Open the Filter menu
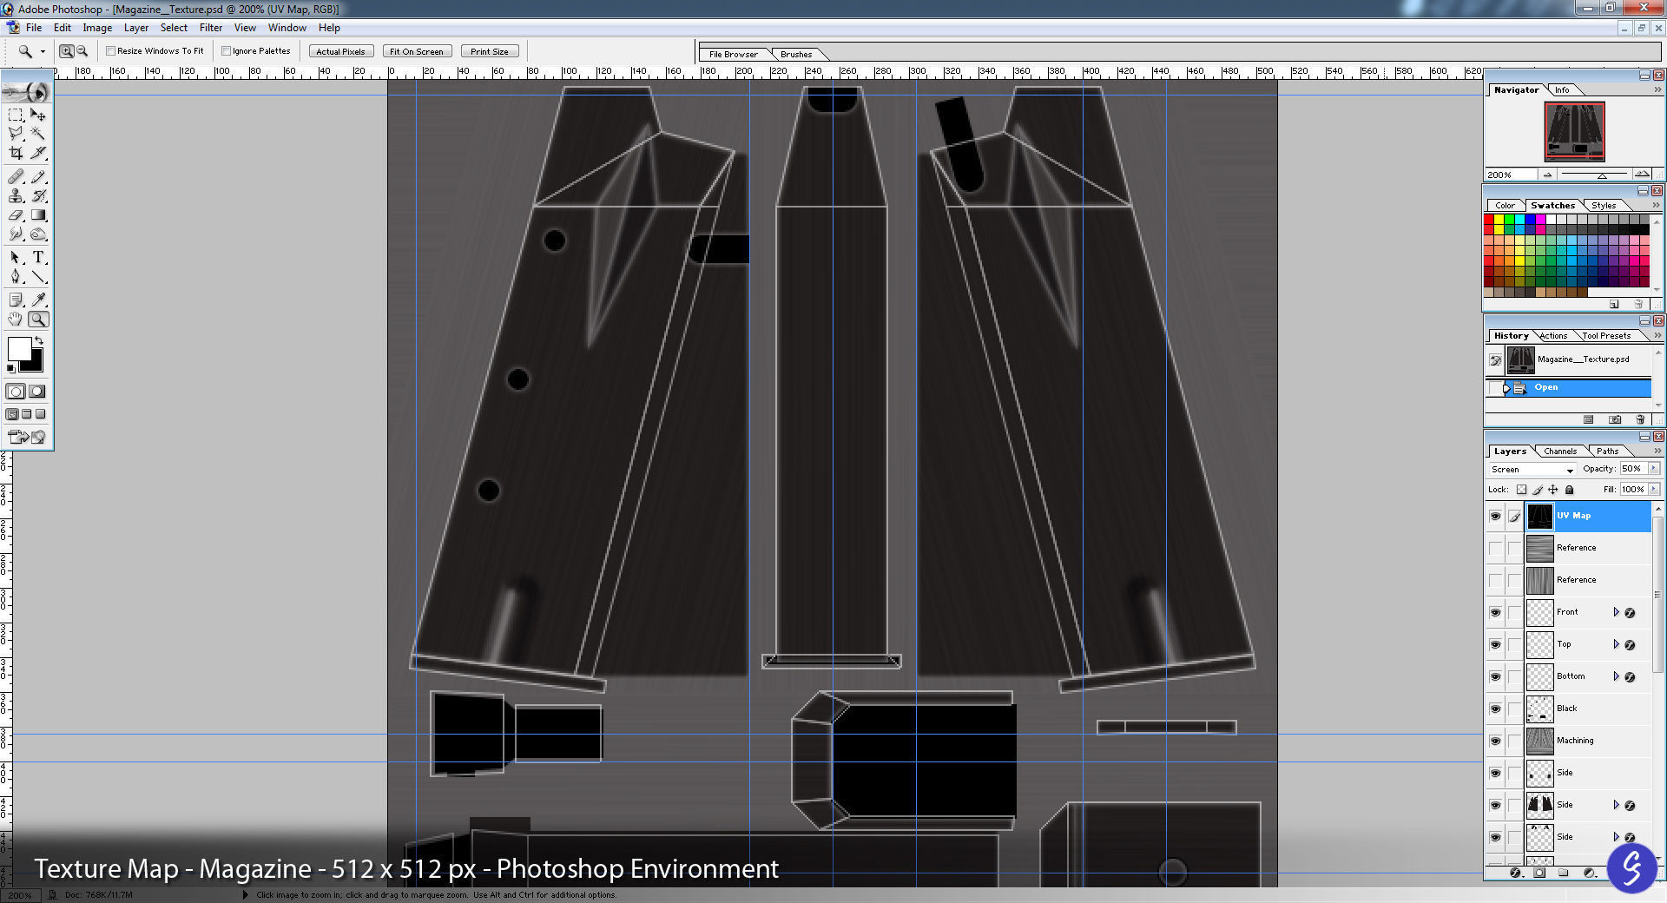Screen dimensions: 1667x903 [211, 28]
